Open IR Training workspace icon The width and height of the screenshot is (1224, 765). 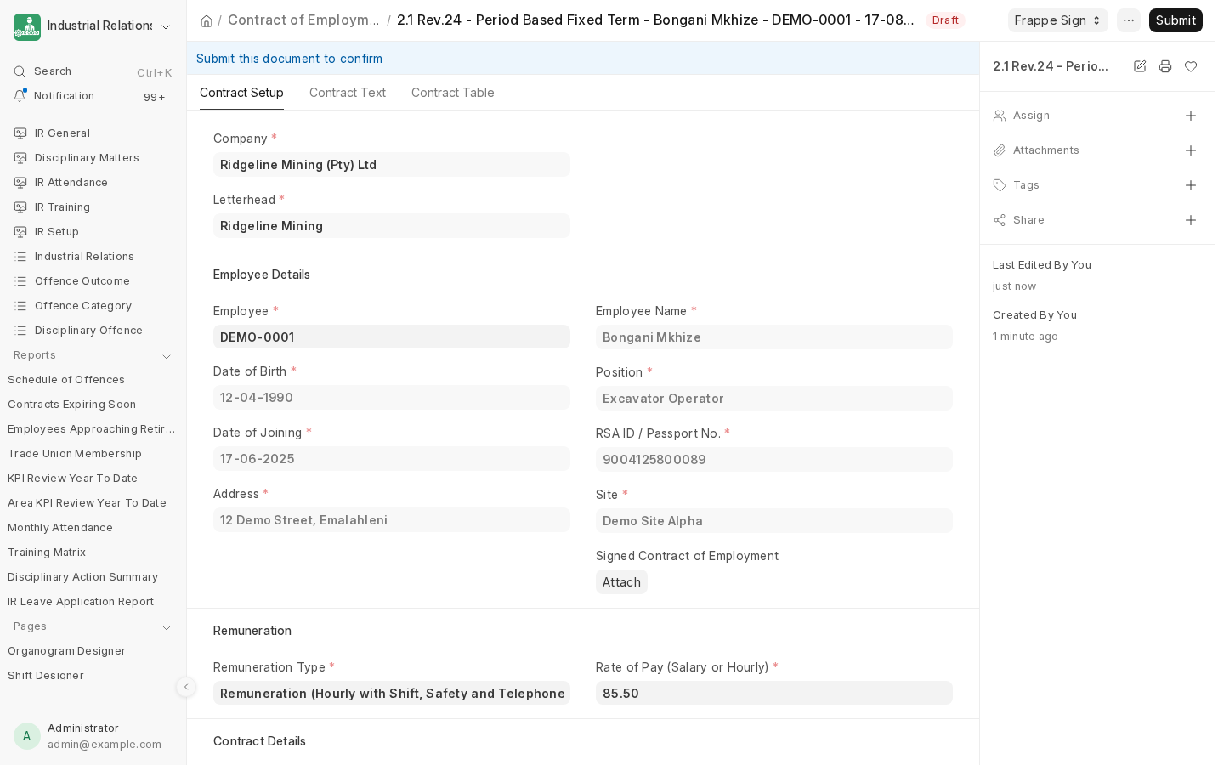[x=21, y=207]
